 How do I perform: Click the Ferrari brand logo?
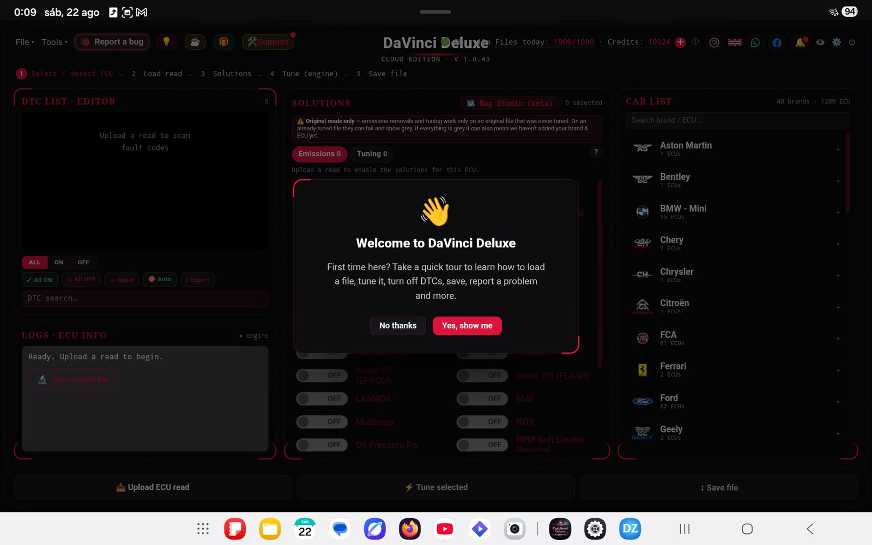click(x=643, y=370)
